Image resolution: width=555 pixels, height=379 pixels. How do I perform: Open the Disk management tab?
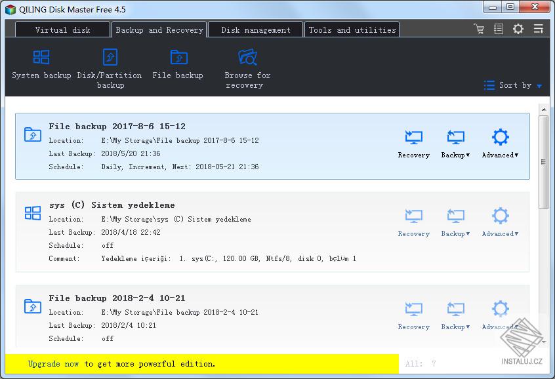pos(256,30)
